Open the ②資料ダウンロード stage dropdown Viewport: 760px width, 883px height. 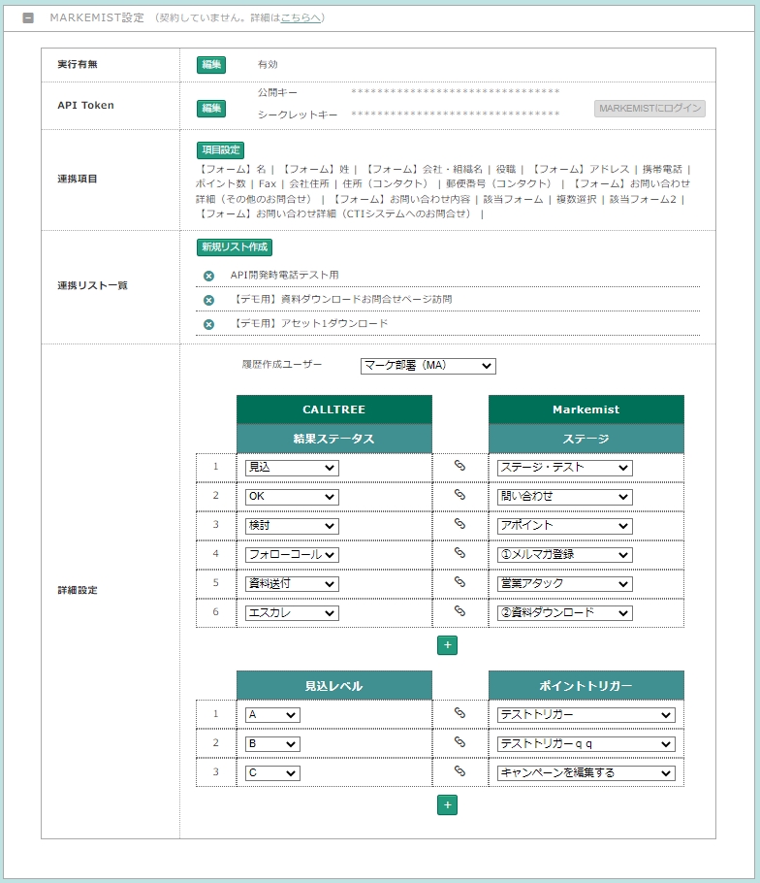565,612
